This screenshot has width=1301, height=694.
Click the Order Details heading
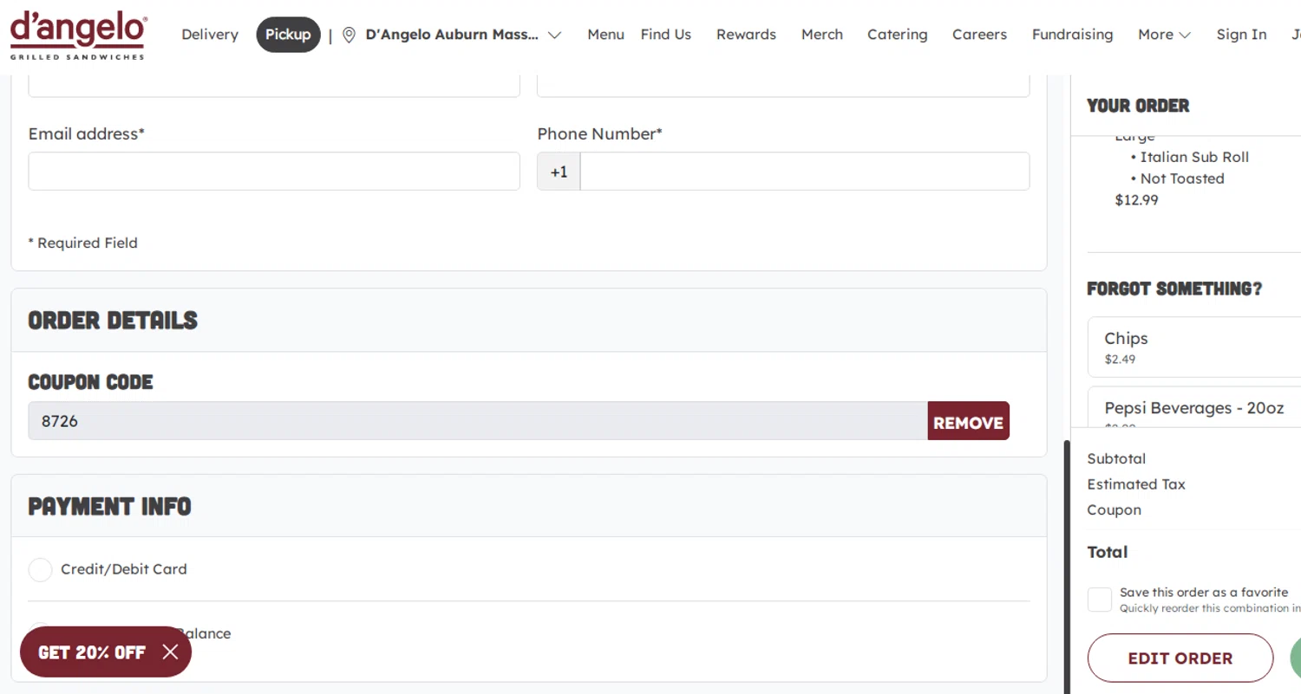[x=113, y=321]
